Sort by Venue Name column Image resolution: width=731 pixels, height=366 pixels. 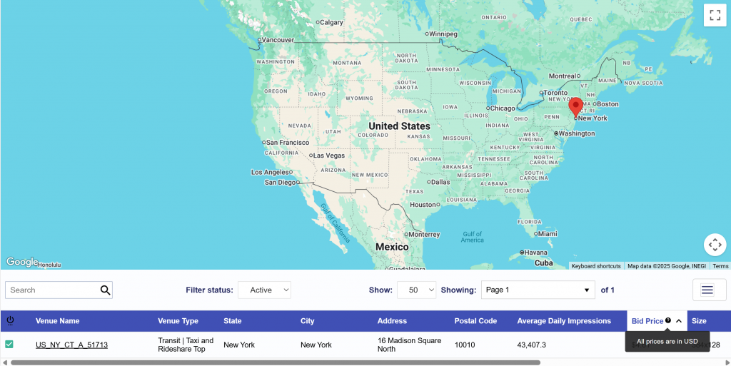(57, 321)
